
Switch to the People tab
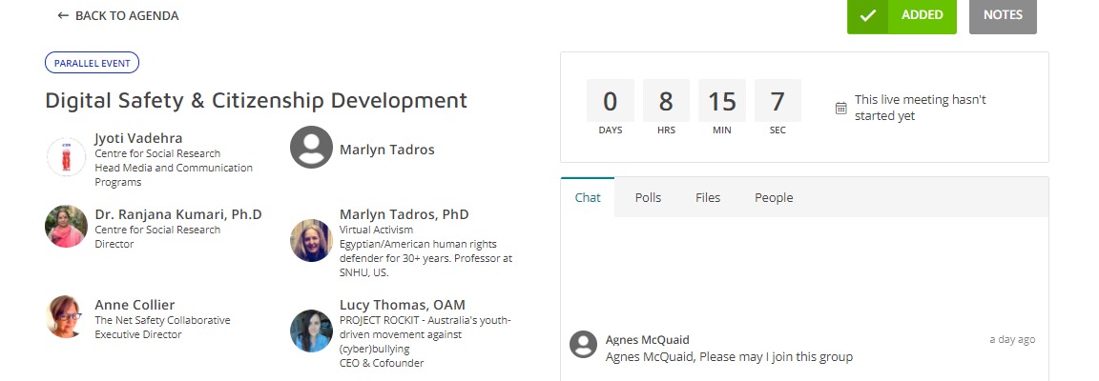(x=774, y=197)
